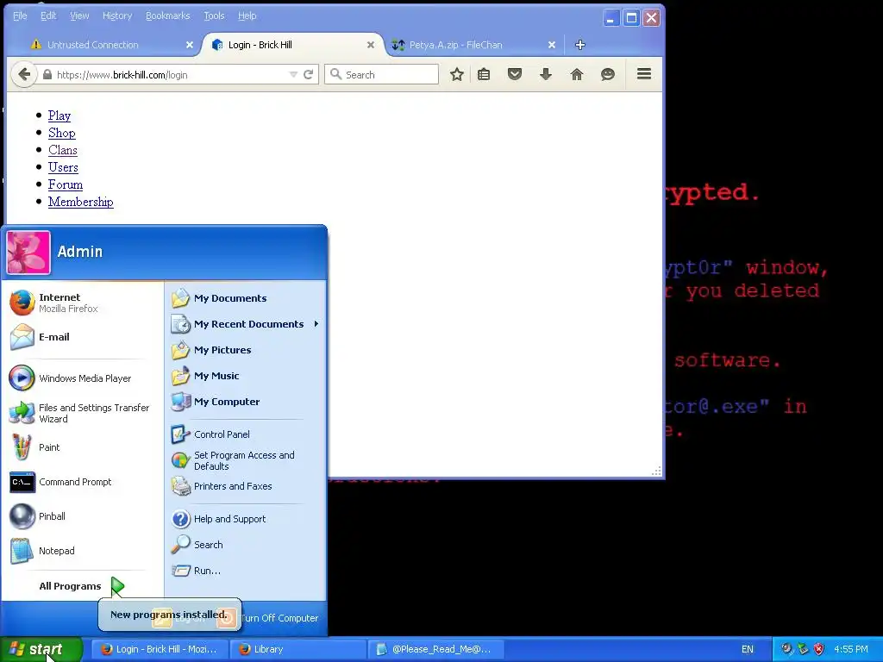This screenshot has width=883, height=662.
Task: Follow the Play link
Action: pos(59,116)
